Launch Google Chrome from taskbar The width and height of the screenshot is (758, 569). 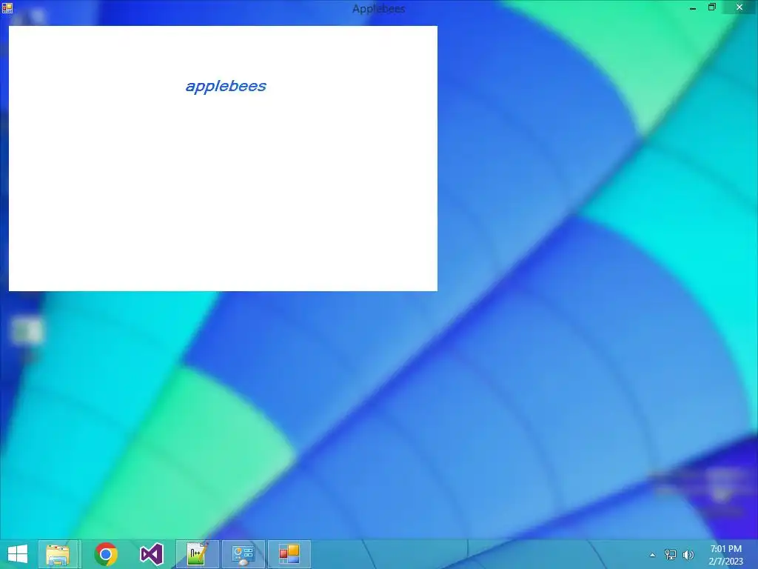pyautogui.click(x=106, y=554)
